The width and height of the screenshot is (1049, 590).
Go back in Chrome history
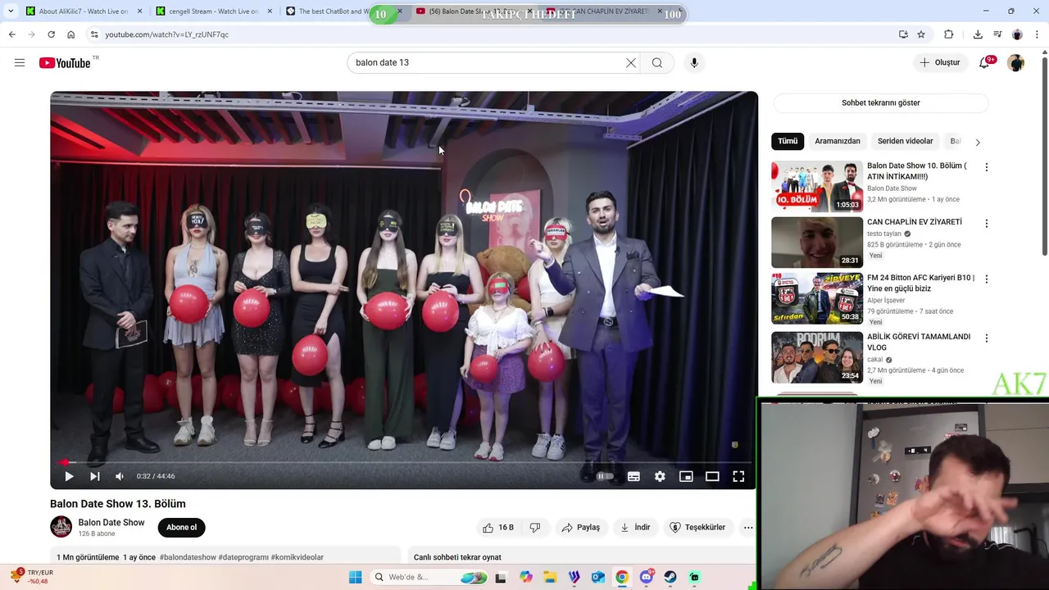click(11, 34)
